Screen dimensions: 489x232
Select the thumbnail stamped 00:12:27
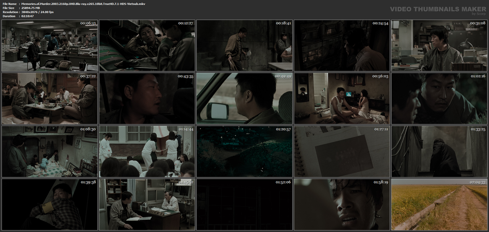click(x=147, y=45)
